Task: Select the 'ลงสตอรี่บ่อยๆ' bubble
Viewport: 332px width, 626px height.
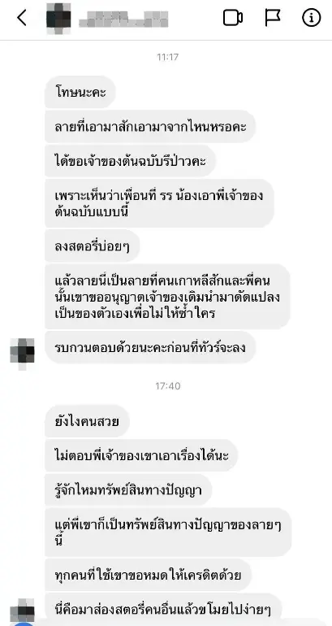Action: pyautogui.click(x=92, y=246)
